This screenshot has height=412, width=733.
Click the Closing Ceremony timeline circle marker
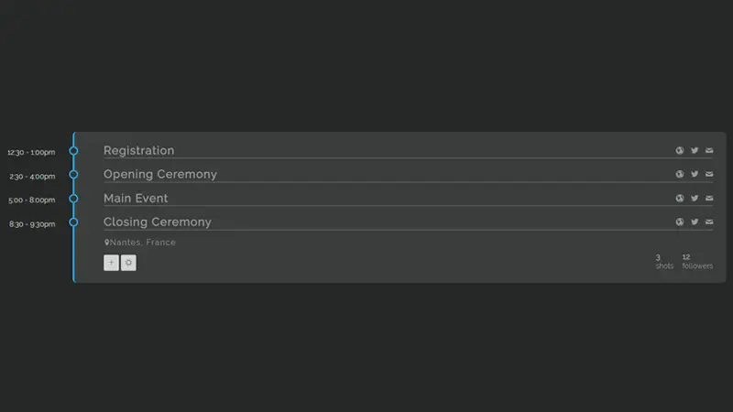coord(74,222)
